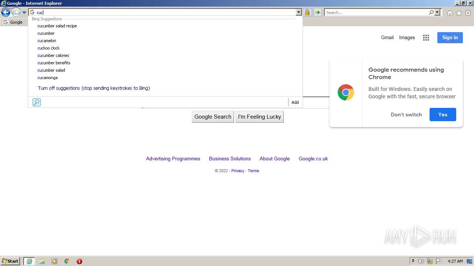Go back using the Back arrow button
This screenshot has width=474, height=266.
[6, 13]
